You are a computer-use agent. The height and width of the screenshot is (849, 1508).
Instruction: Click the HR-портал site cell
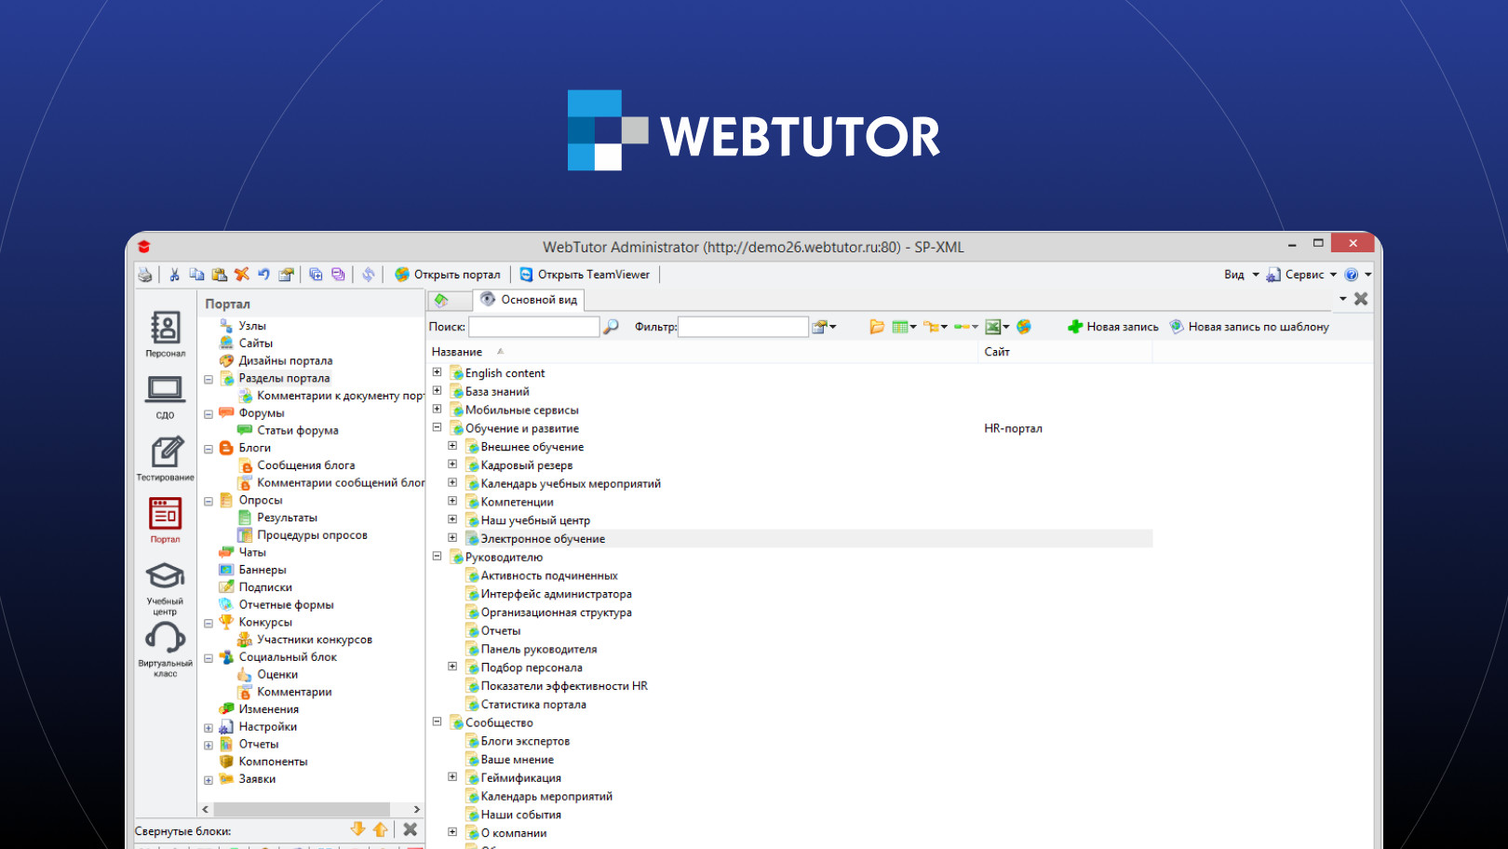(1013, 428)
